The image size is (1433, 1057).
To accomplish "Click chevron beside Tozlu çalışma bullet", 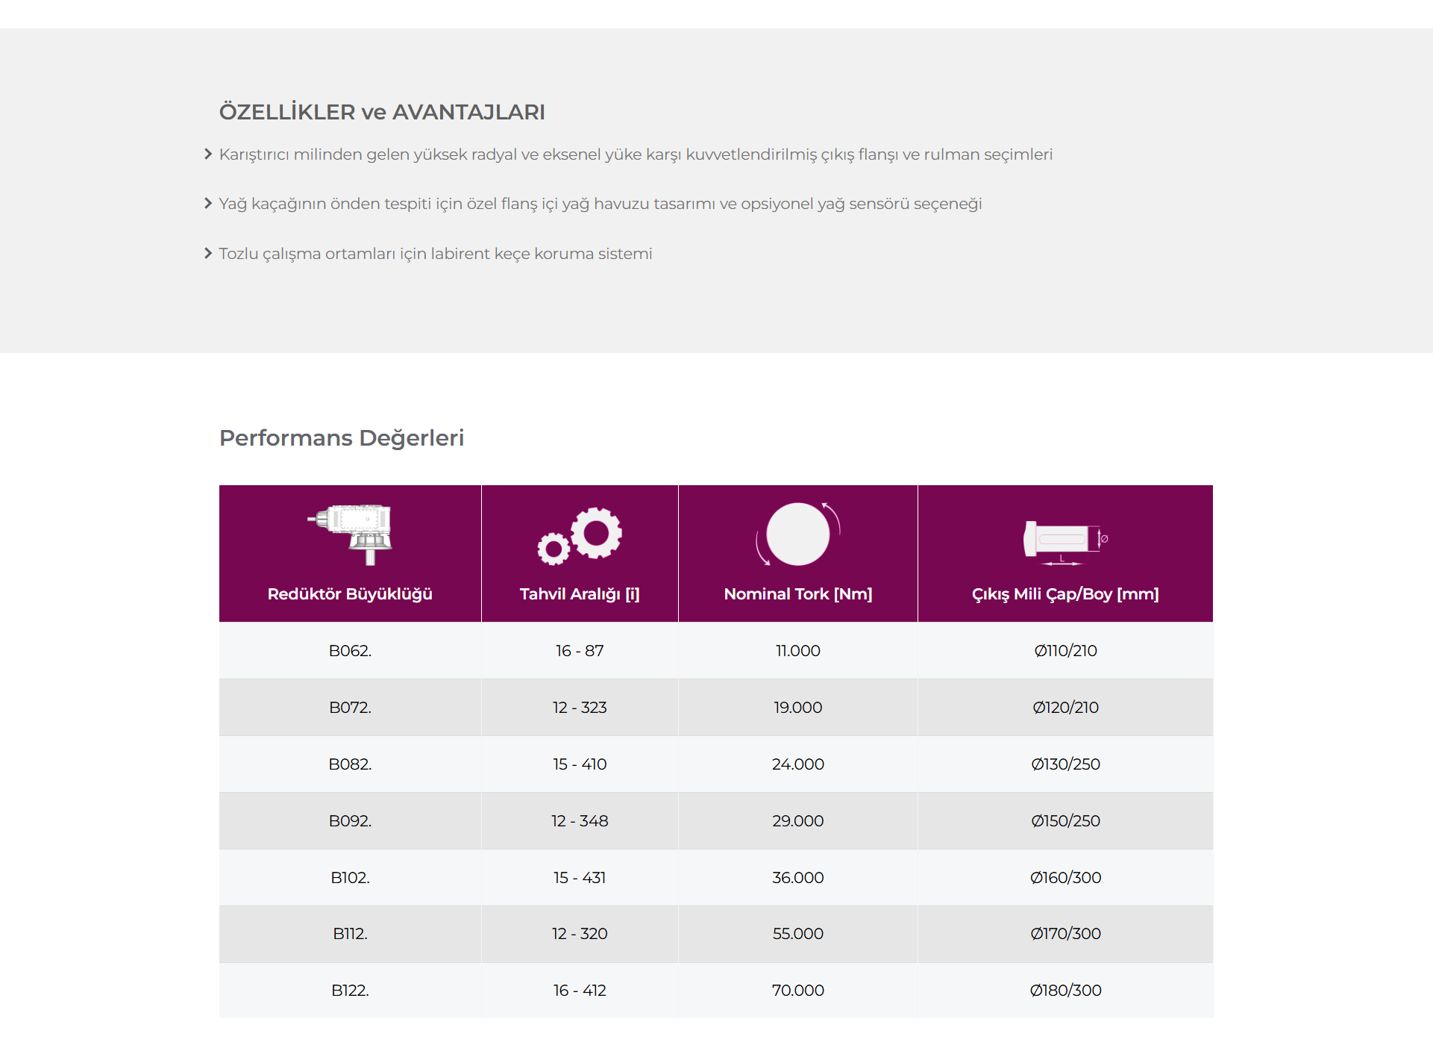I will [x=208, y=253].
